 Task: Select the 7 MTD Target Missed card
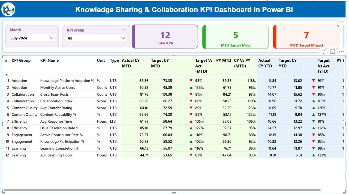[306, 37]
